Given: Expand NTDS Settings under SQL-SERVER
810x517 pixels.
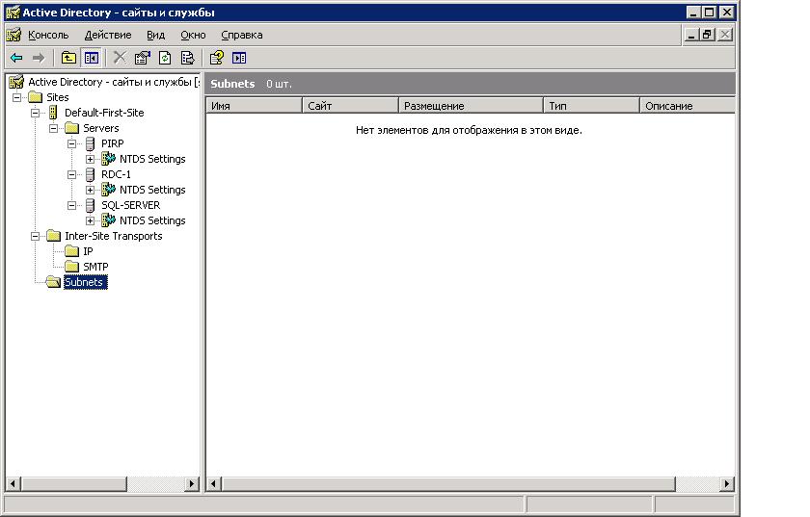Looking at the screenshot, I should pos(90,220).
